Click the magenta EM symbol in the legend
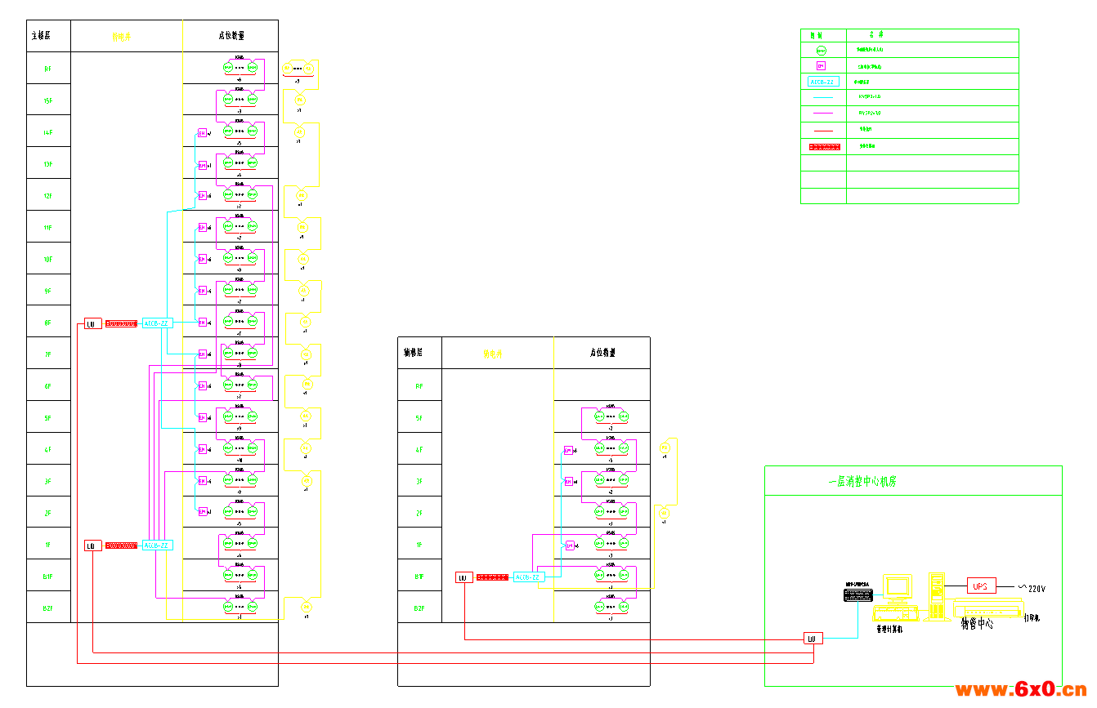The height and width of the screenshot is (708, 1097). (822, 66)
